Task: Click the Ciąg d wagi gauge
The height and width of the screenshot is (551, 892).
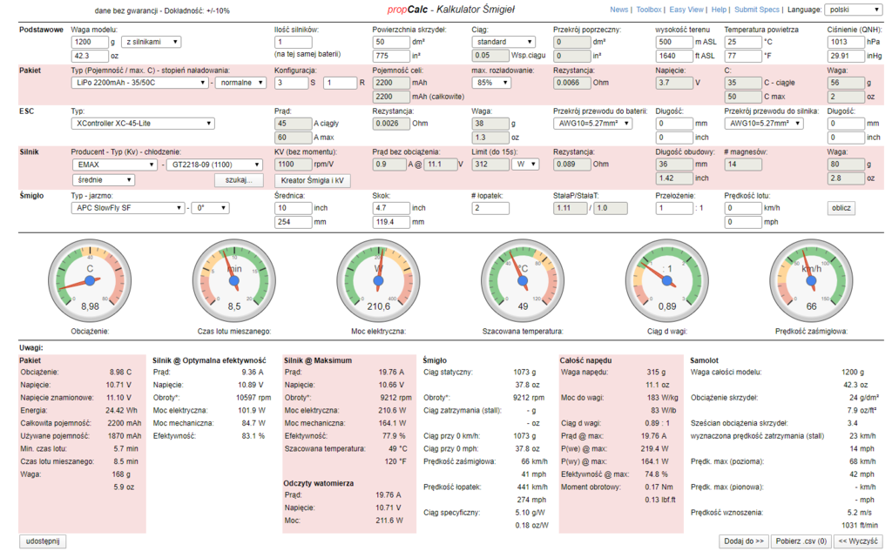Action: (x=667, y=280)
